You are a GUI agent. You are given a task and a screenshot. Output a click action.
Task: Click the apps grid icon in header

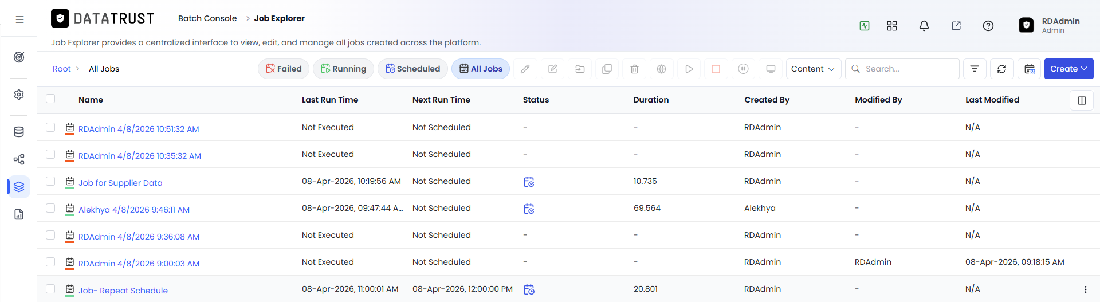coord(892,26)
